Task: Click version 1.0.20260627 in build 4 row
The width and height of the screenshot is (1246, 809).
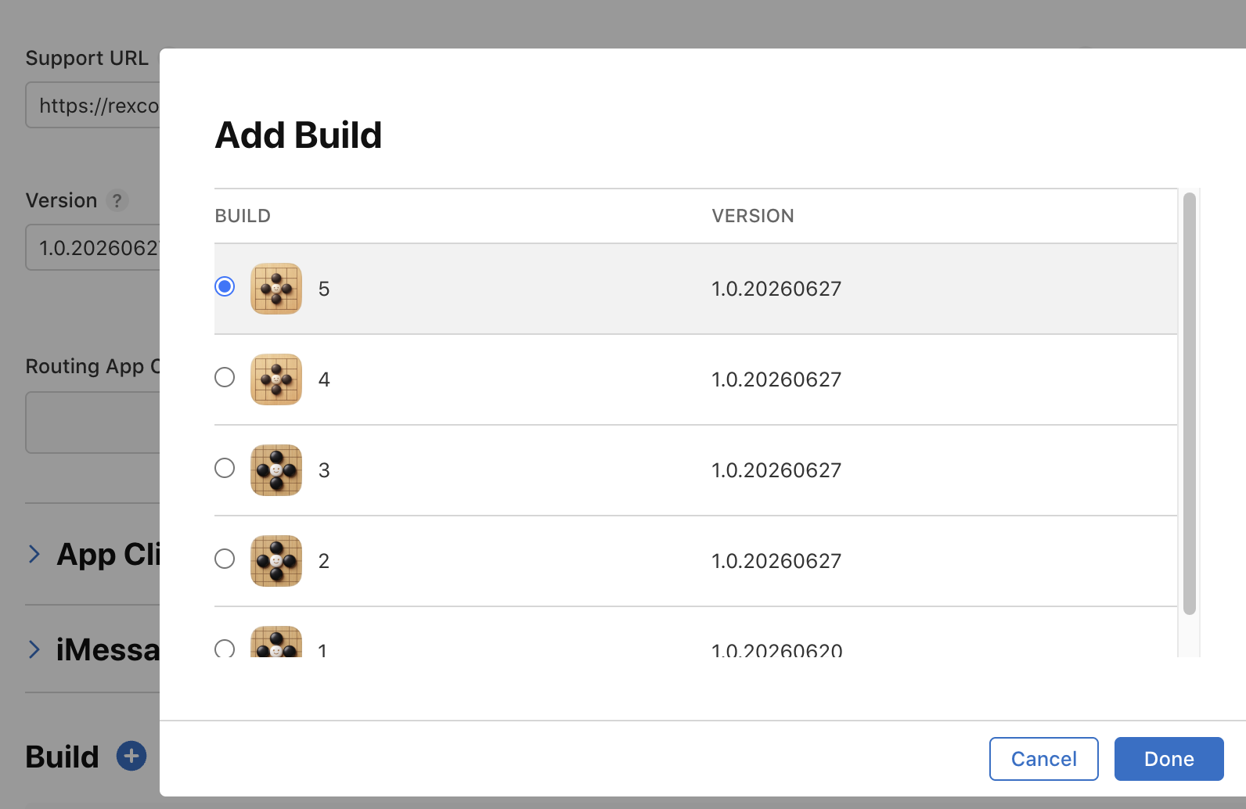Action: click(x=776, y=379)
